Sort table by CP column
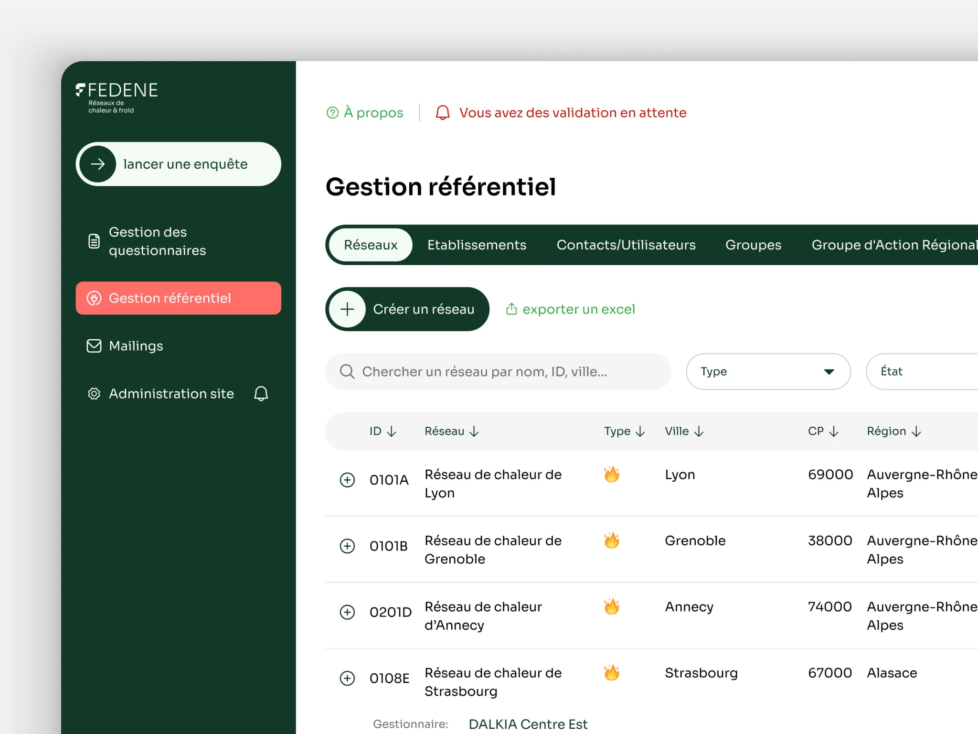The height and width of the screenshot is (734, 978). tap(823, 431)
